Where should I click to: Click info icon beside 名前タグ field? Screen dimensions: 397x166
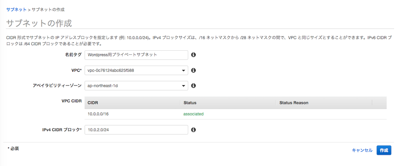(194, 55)
